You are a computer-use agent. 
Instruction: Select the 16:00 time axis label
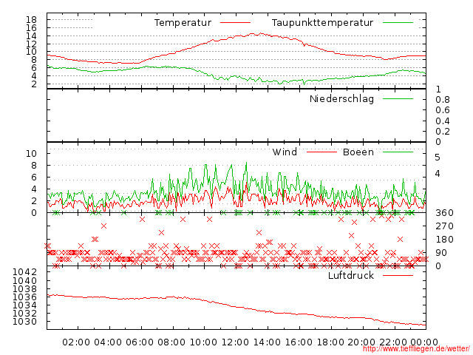(299, 342)
